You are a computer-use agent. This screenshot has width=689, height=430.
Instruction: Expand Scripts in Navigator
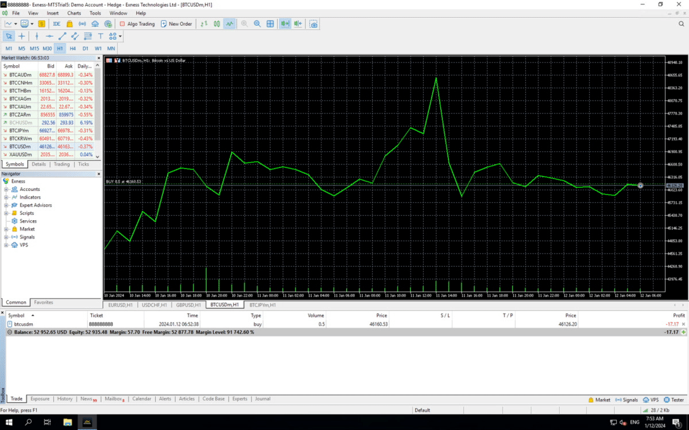coord(6,213)
